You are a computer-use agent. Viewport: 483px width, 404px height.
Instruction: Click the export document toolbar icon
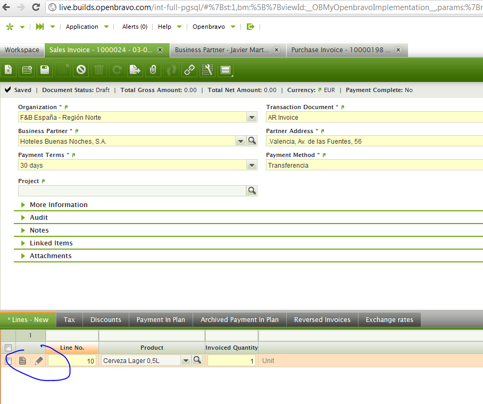click(x=135, y=70)
